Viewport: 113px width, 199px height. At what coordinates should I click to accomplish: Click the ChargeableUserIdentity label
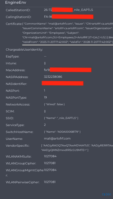(x=24, y=50)
